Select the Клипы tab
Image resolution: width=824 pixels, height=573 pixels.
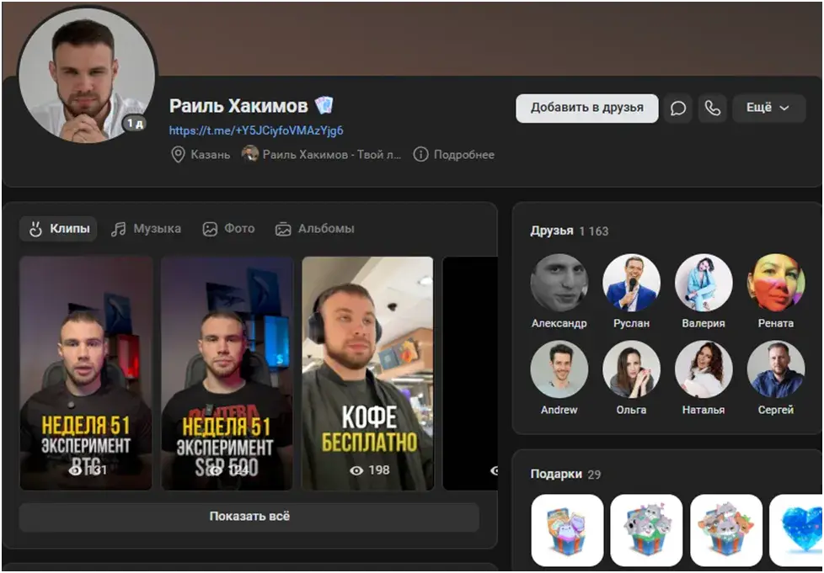pyautogui.click(x=58, y=229)
